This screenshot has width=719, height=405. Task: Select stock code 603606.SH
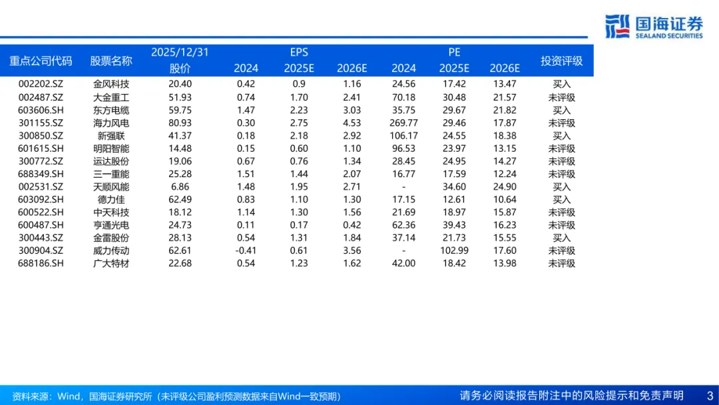pos(41,110)
